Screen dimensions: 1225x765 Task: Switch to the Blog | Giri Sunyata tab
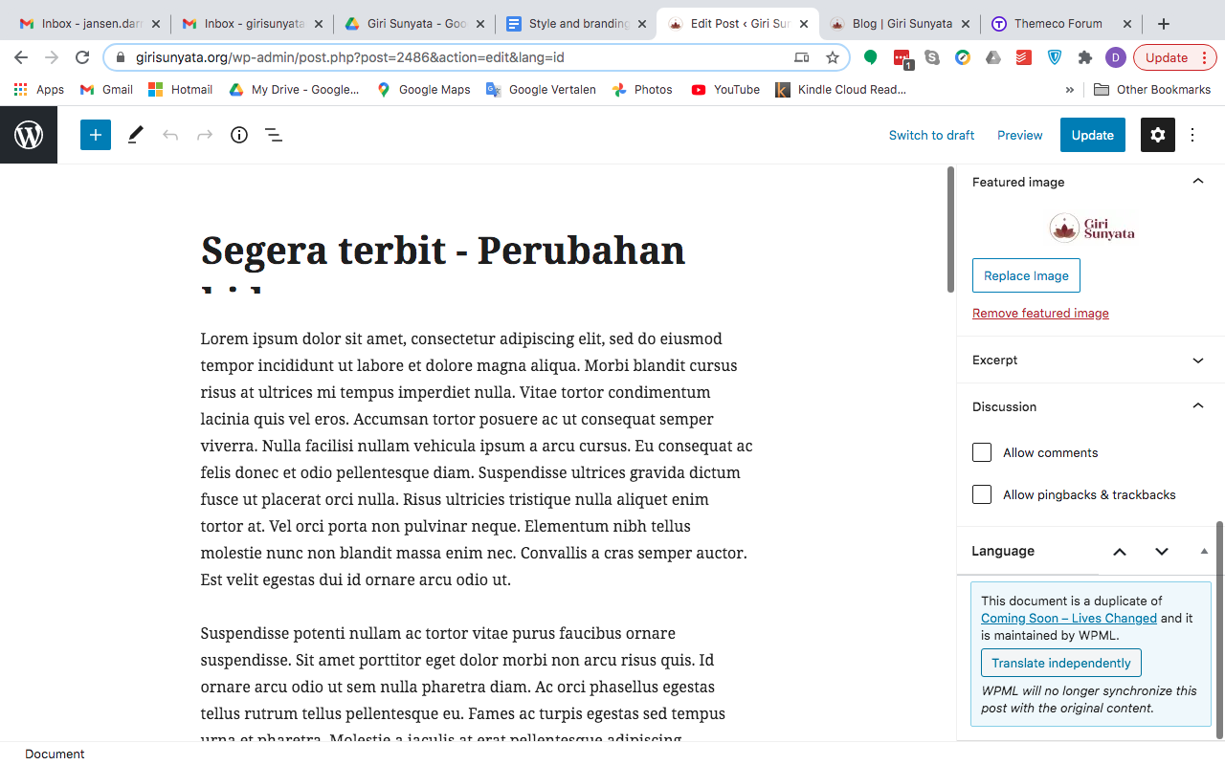900,24
